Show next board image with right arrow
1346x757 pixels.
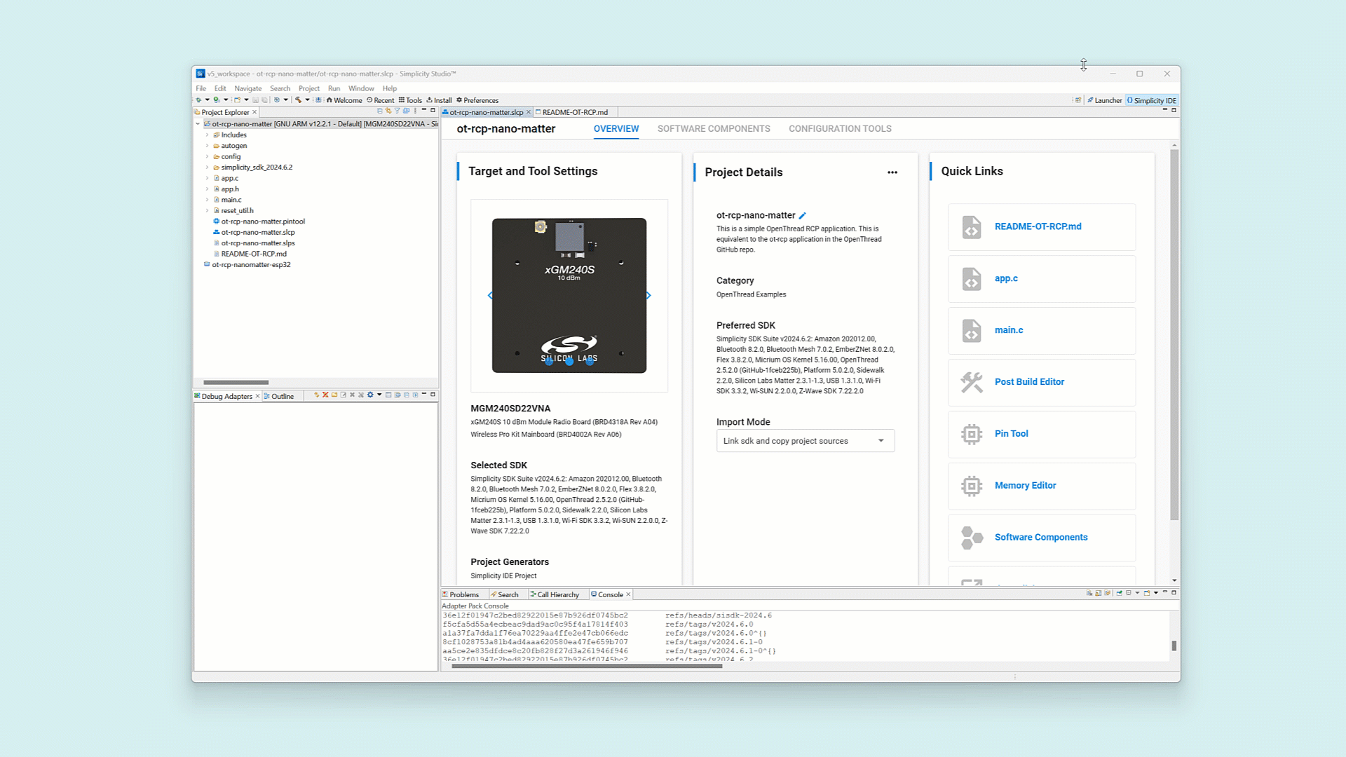pyautogui.click(x=648, y=296)
